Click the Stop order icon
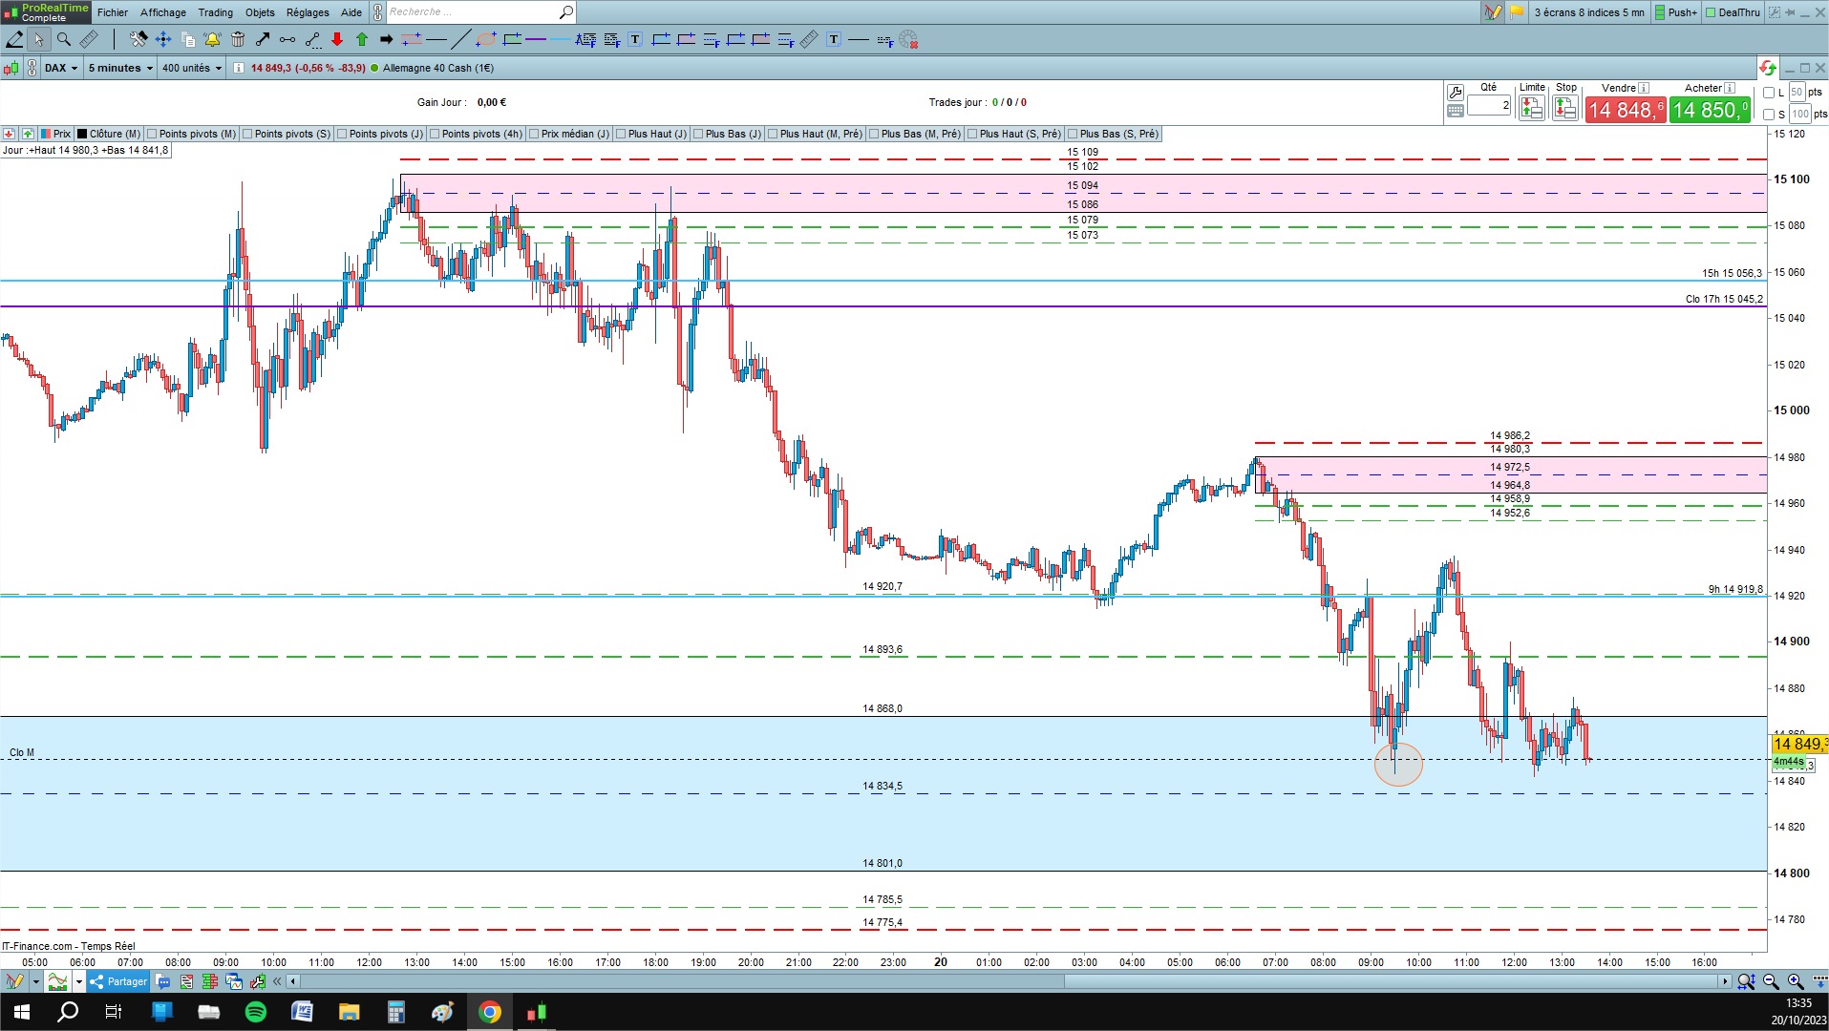The width and height of the screenshot is (1829, 1031). tap(1564, 108)
